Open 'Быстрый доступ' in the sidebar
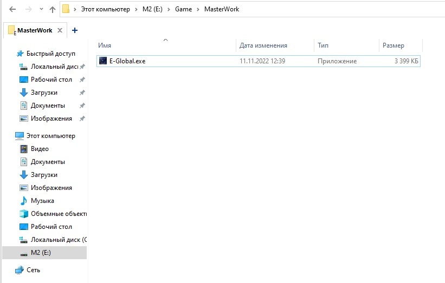 [x=50, y=54]
